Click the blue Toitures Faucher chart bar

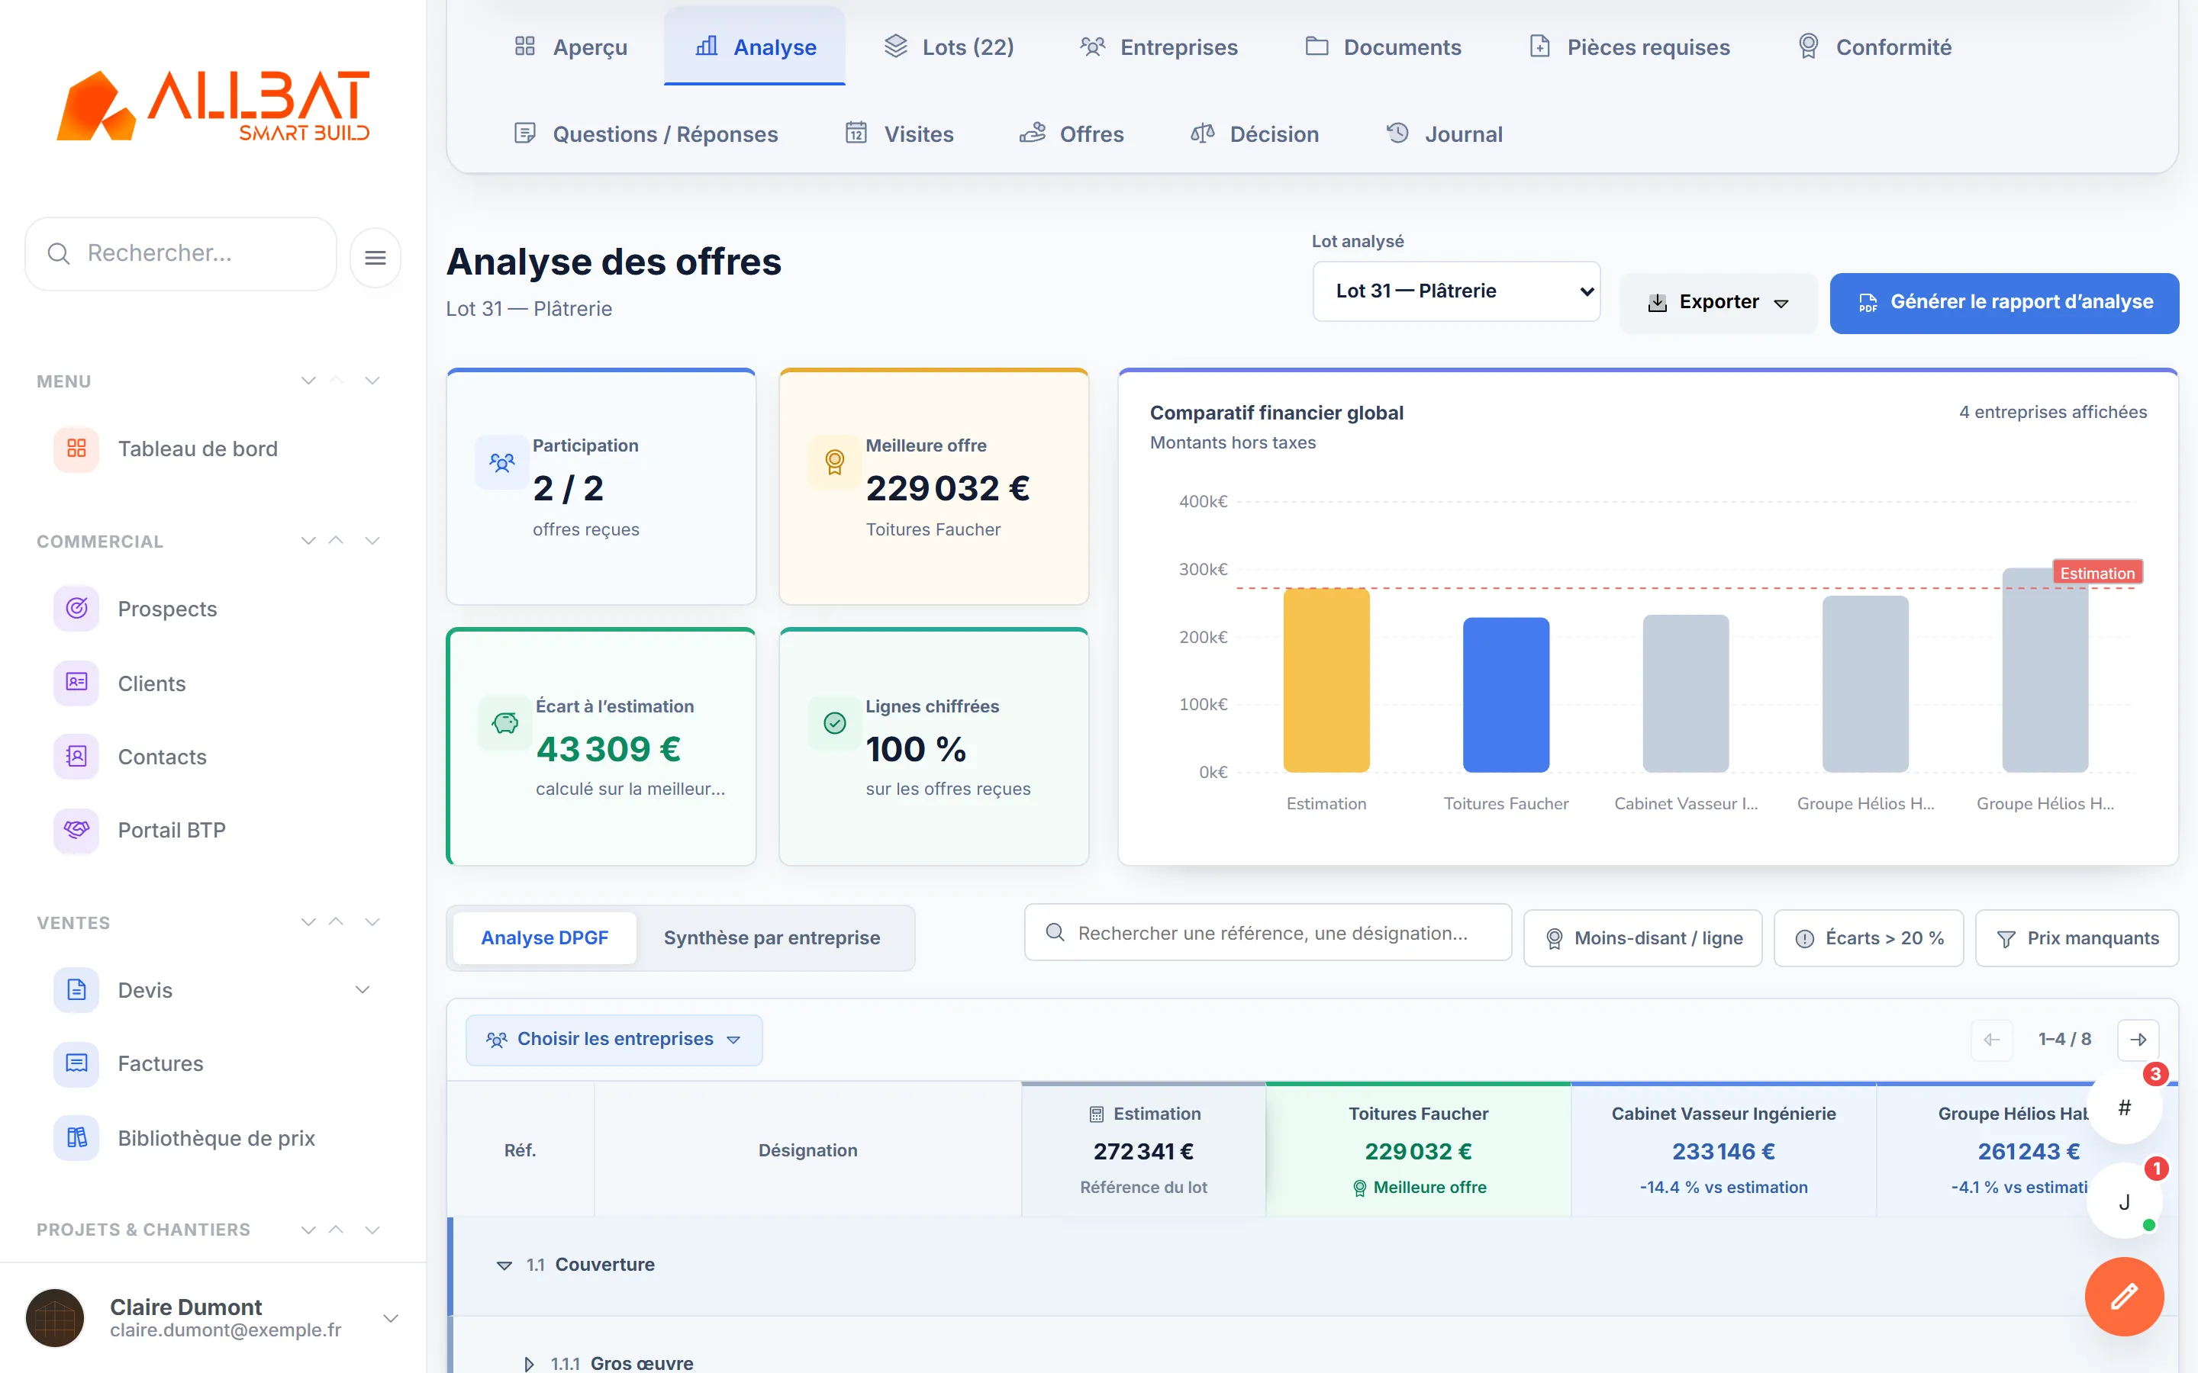1506,695
